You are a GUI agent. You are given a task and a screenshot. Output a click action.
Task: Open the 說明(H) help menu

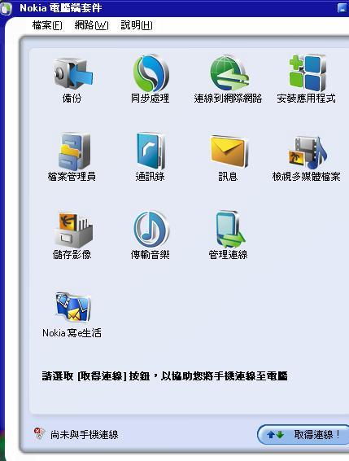coord(137,25)
